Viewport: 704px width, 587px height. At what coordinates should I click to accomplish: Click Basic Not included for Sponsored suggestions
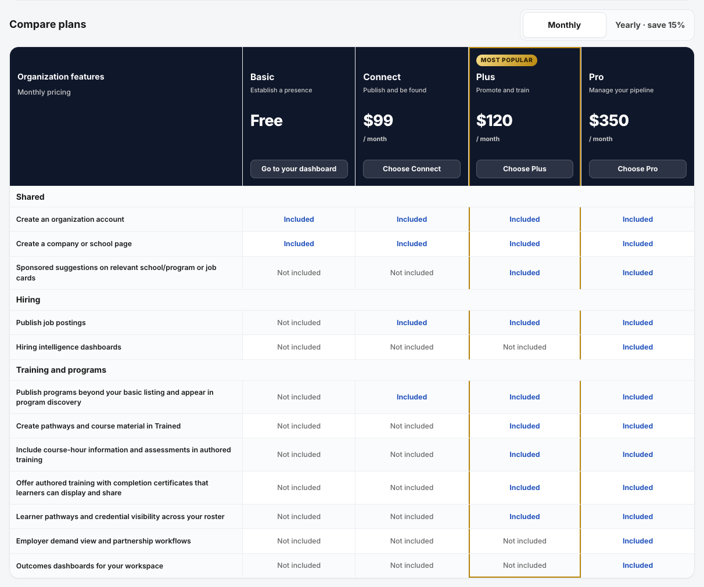pyautogui.click(x=299, y=273)
